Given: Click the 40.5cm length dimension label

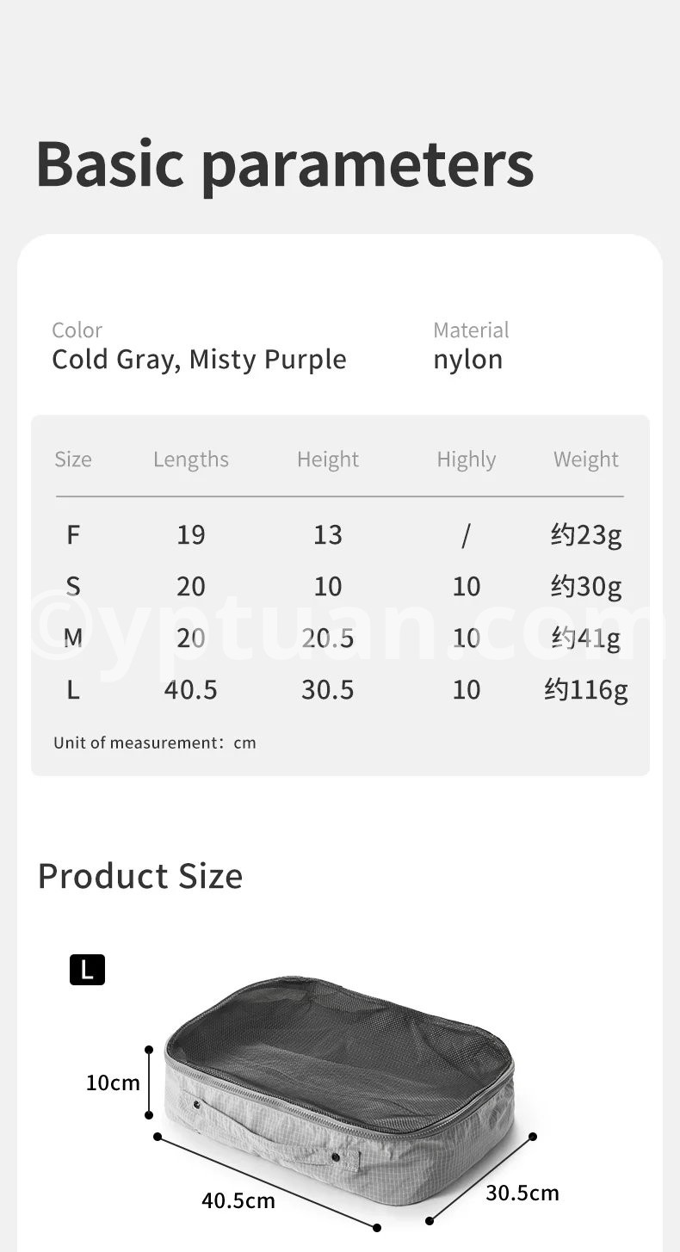Looking at the screenshot, I should (x=238, y=1200).
